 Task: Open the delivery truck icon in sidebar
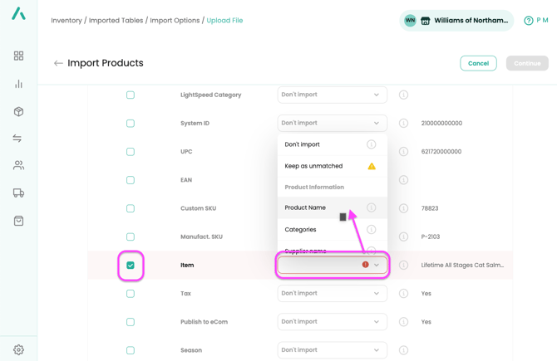click(18, 193)
